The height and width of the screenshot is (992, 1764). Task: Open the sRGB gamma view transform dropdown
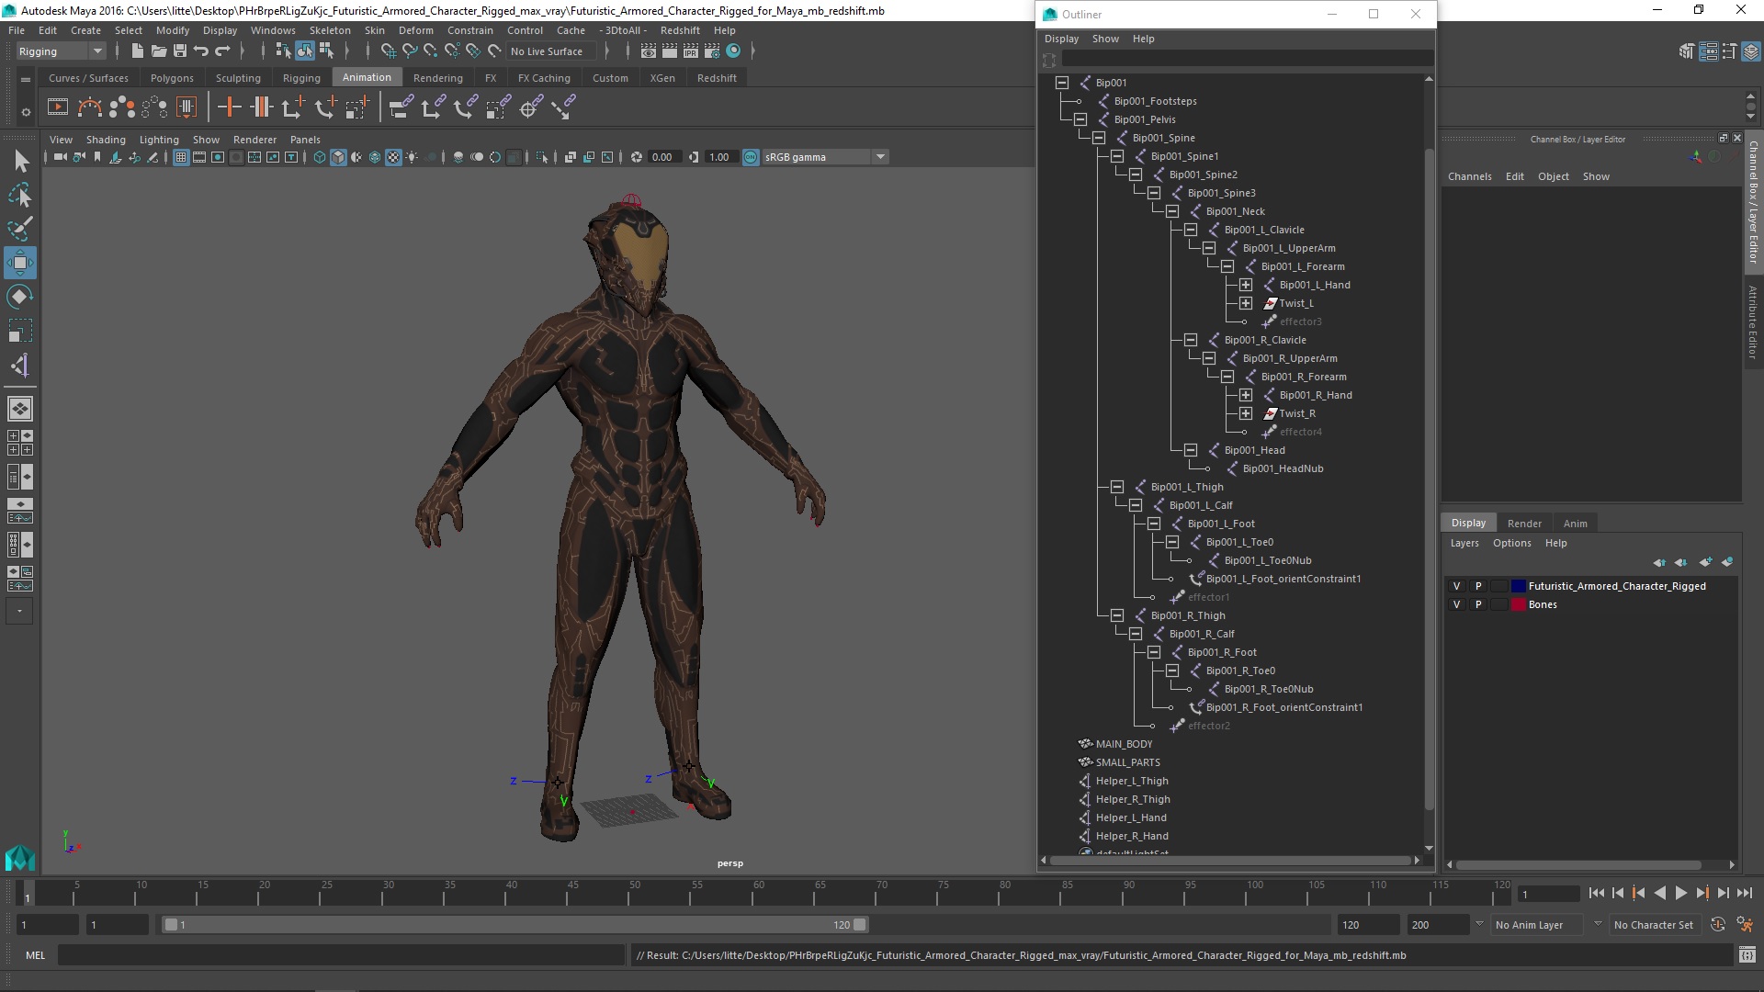[x=825, y=157]
